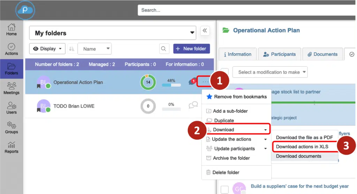The height and width of the screenshot is (194, 357).
Task: Open the Groups sidebar icon
Action: pos(12,127)
